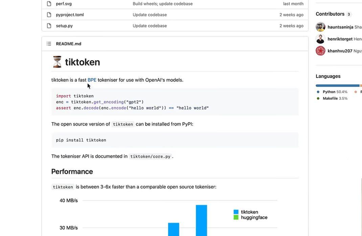Click the pyproject.toml file icon
Screen dimensions: 362x236
[x=49, y=15]
